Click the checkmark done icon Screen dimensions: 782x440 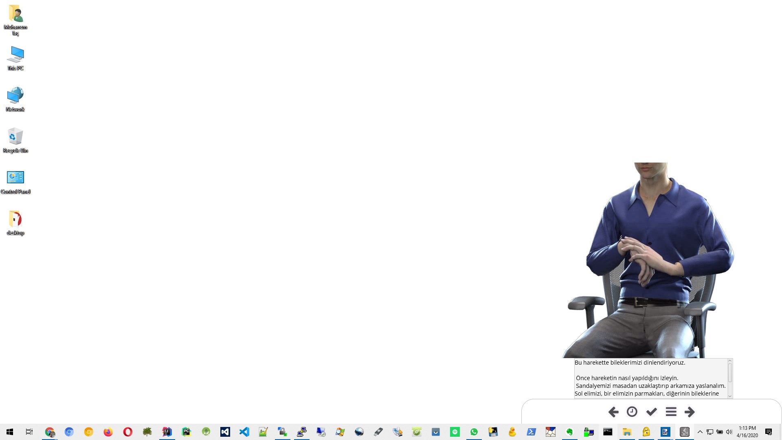click(x=652, y=412)
